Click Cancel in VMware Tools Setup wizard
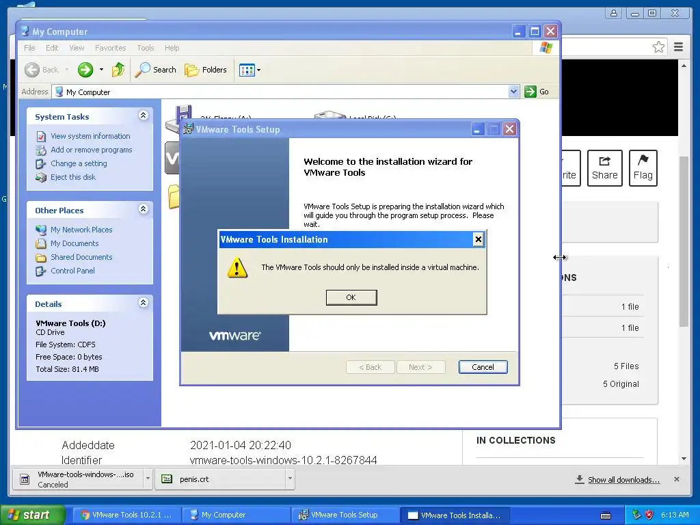The width and height of the screenshot is (700, 525). tap(483, 367)
